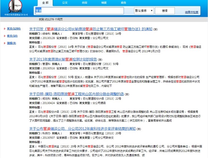Image resolution: width=208 pixels, height=158 pixels.
Task: Switch to the 公文 tab
Action: pyautogui.click(x=65, y=3)
